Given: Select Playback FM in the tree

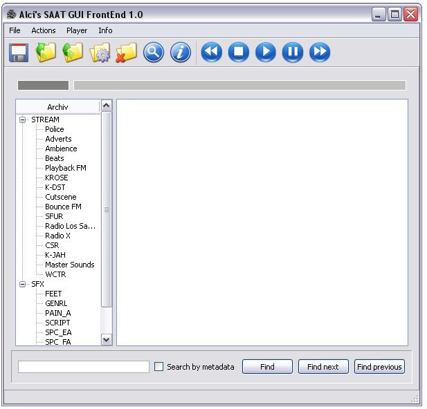Looking at the screenshot, I should pyautogui.click(x=66, y=168).
